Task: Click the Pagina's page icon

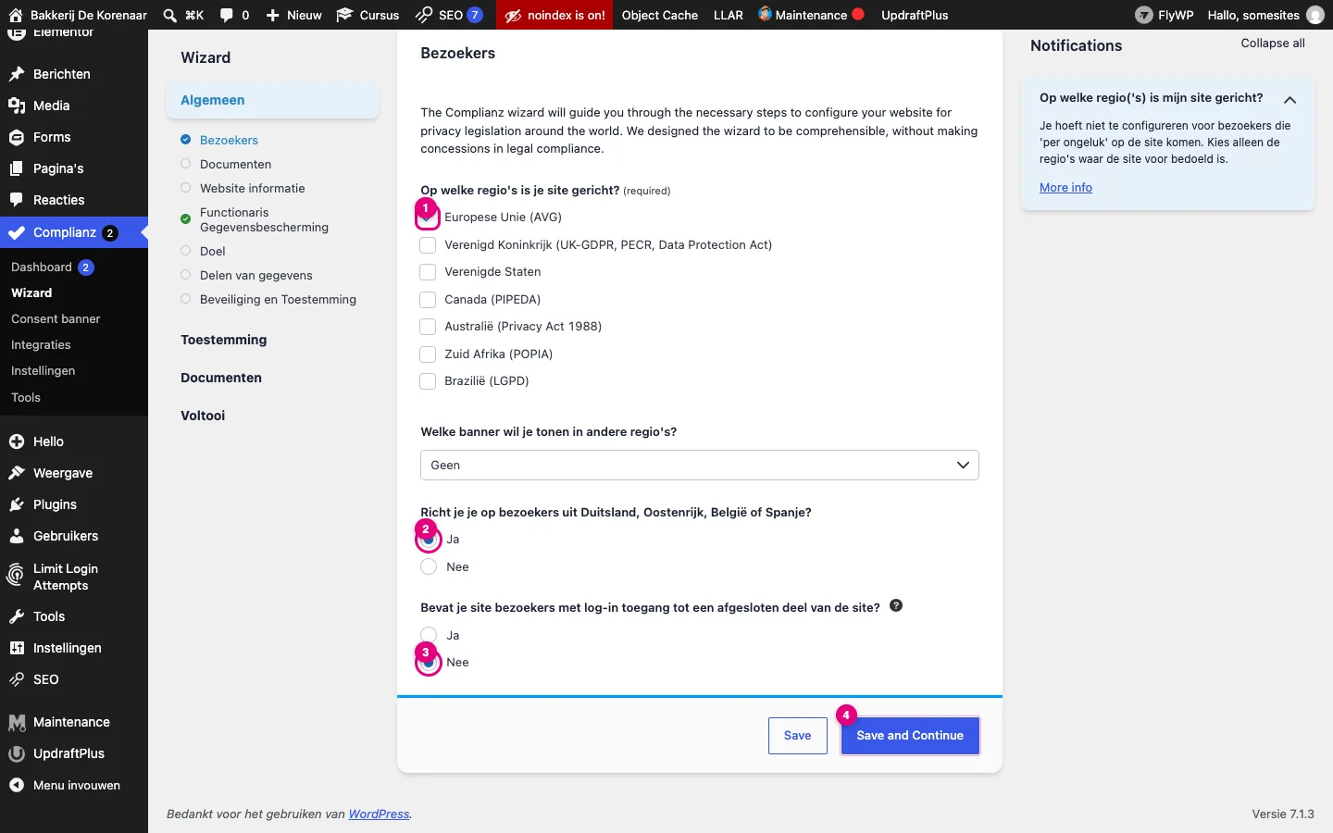Action: tap(17, 168)
